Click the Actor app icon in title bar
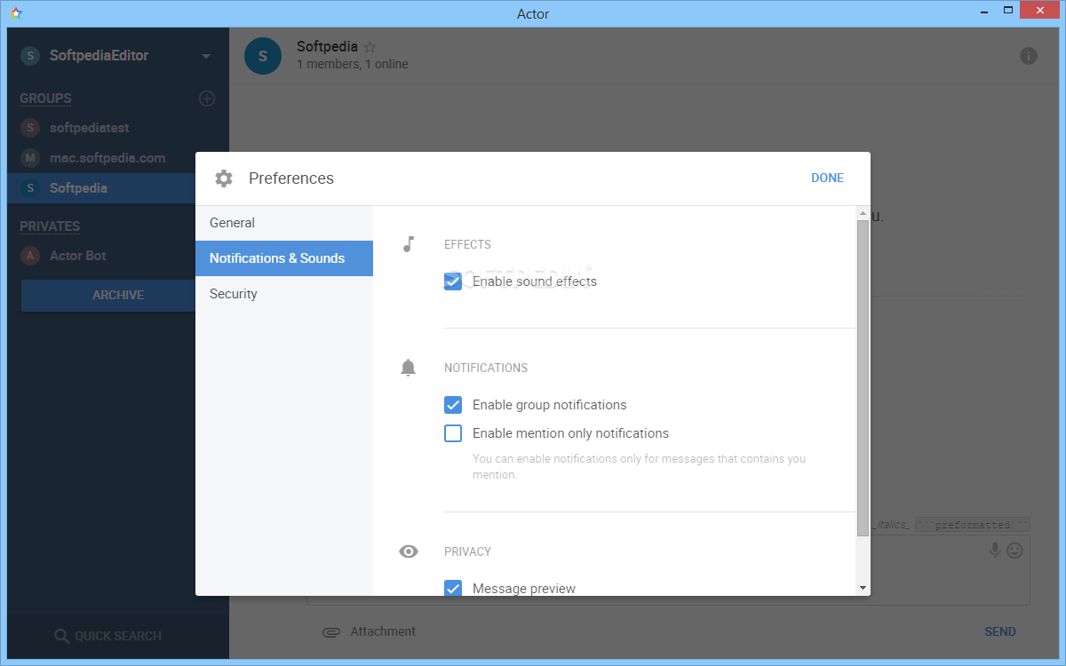The image size is (1066, 666). [16, 13]
